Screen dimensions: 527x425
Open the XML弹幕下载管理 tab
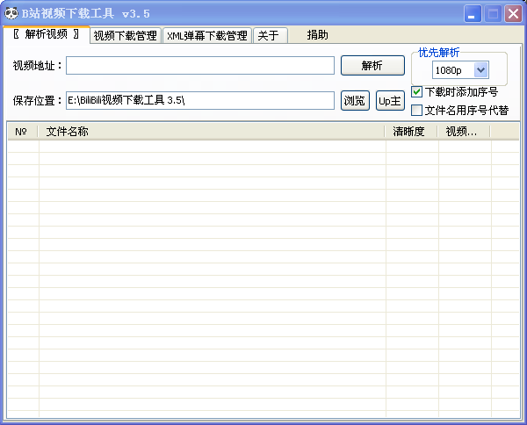pos(207,35)
